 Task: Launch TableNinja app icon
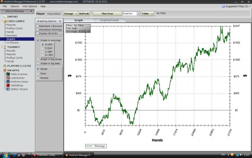(x=8, y=85)
